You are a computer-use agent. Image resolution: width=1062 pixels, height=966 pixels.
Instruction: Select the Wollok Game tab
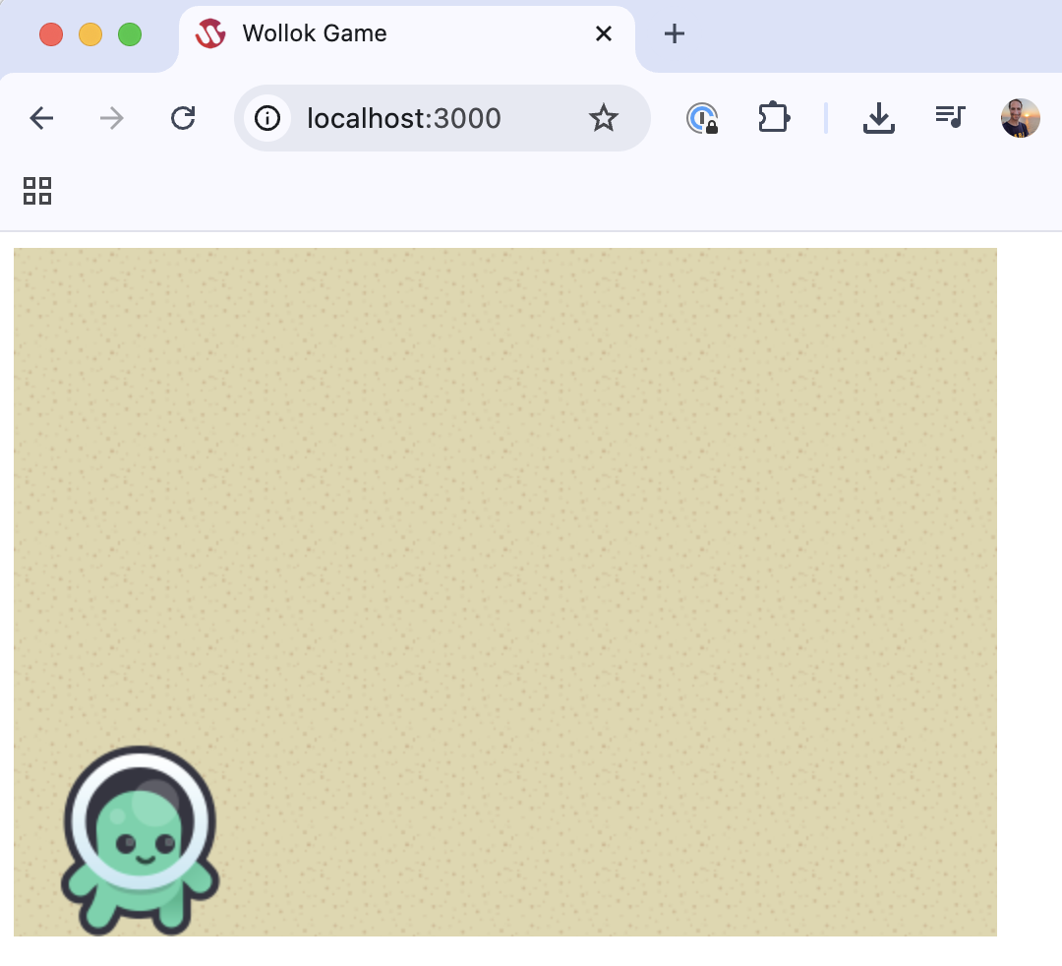pyautogui.click(x=315, y=34)
